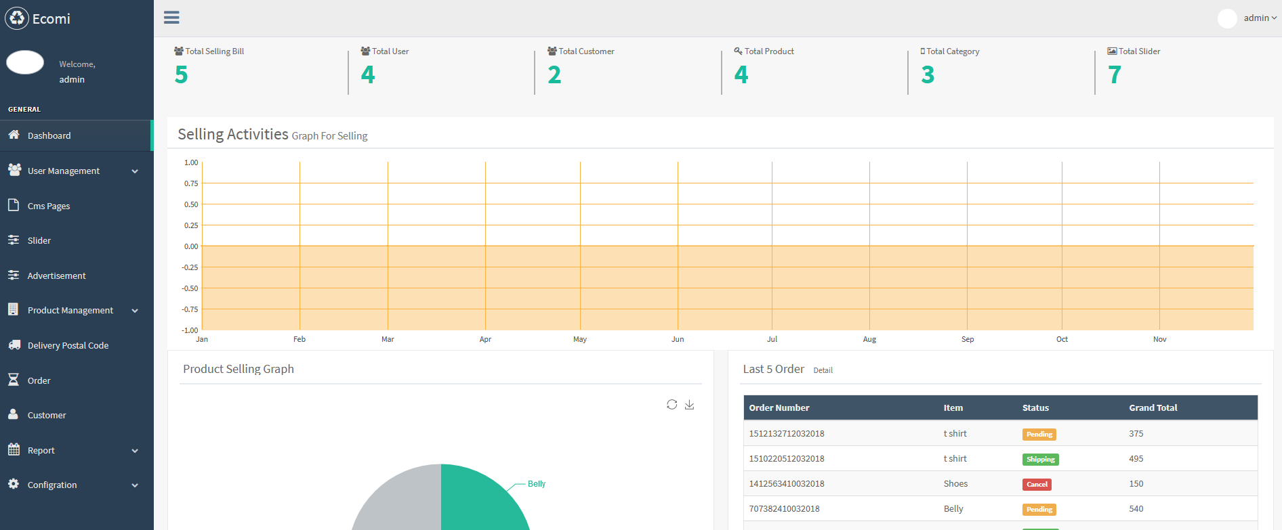This screenshot has width=1282, height=530.
Task: Open the Order menu item
Action: pyautogui.click(x=77, y=380)
